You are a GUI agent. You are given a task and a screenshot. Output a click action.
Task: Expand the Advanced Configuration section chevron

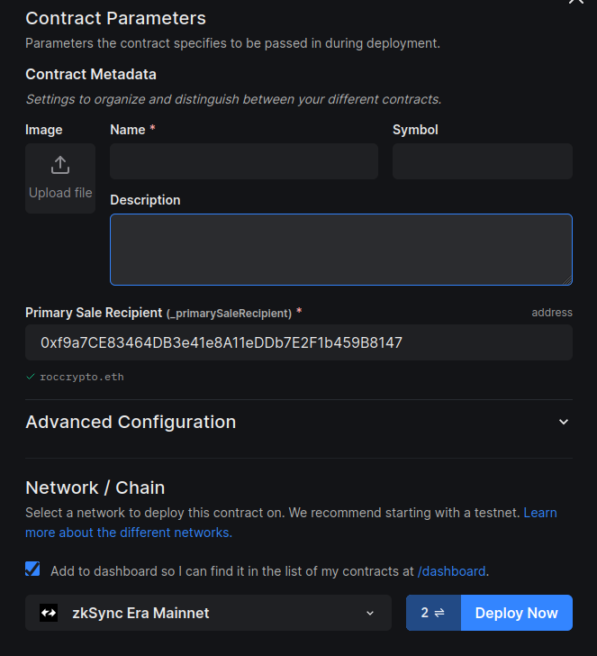(564, 422)
